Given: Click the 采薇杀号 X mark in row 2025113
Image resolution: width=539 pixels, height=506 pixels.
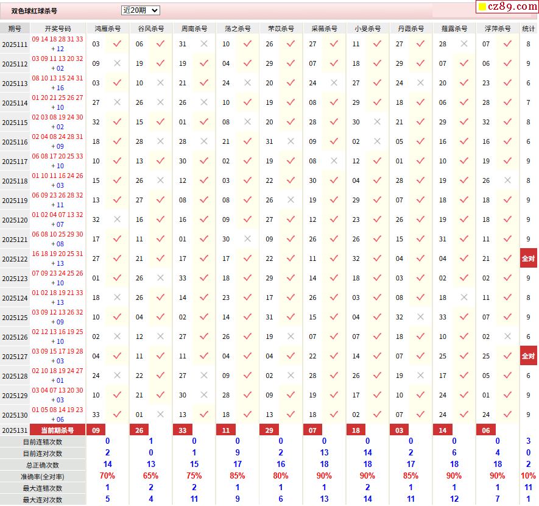Looking at the screenshot, I should (x=334, y=83).
